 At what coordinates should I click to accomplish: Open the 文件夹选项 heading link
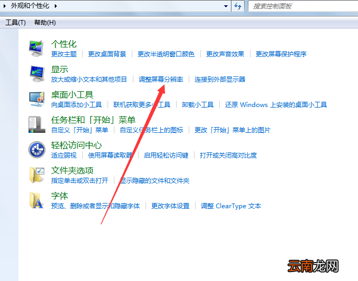coord(72,171)
